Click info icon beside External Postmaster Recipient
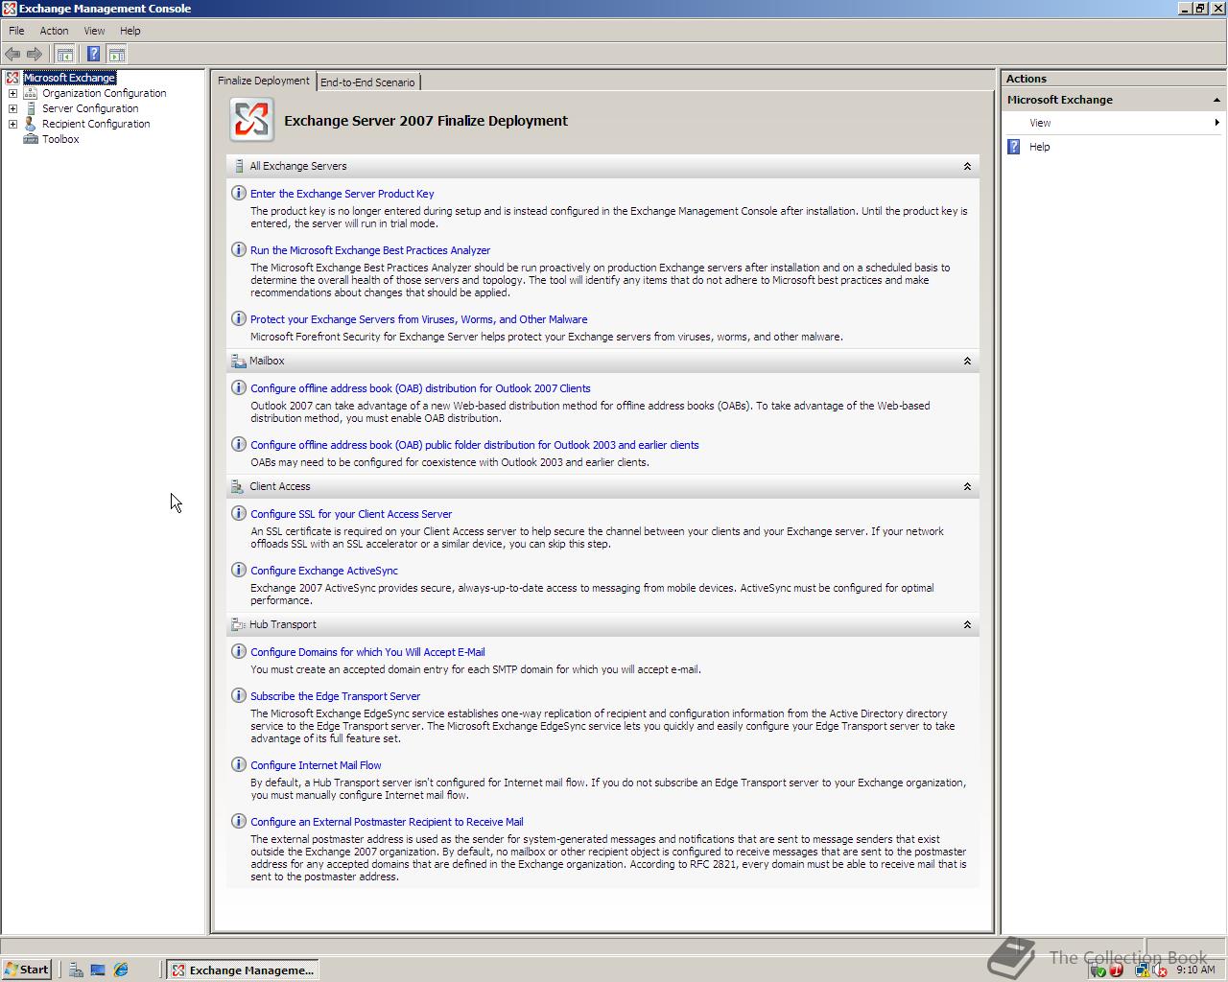Image resolution: width=1228 pixels, height=982 pixels. 239,821
